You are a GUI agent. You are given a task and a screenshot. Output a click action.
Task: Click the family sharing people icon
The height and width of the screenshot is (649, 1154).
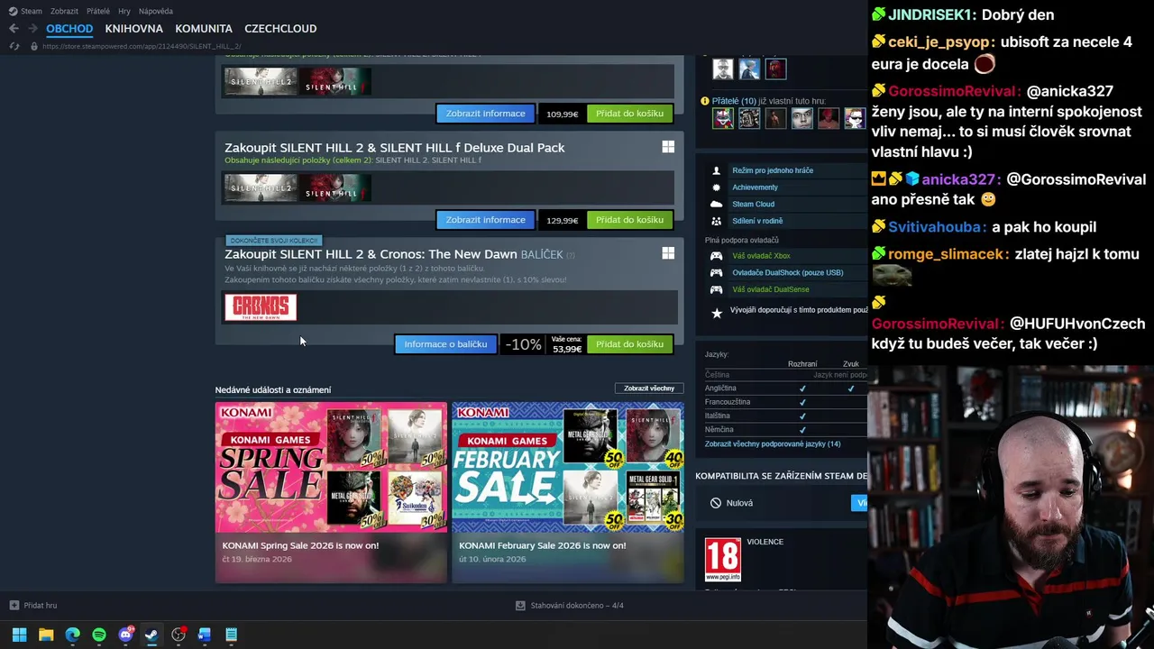717,221
